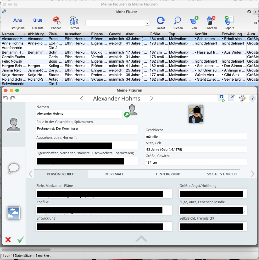Open Suchen magnifier search tool
Viewport: 259px width, 260px height.
click(178, 21)
